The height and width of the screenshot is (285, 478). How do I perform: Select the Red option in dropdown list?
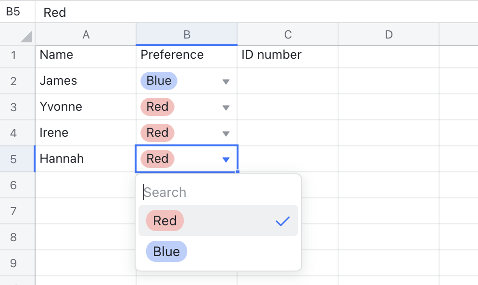point(165,221)
